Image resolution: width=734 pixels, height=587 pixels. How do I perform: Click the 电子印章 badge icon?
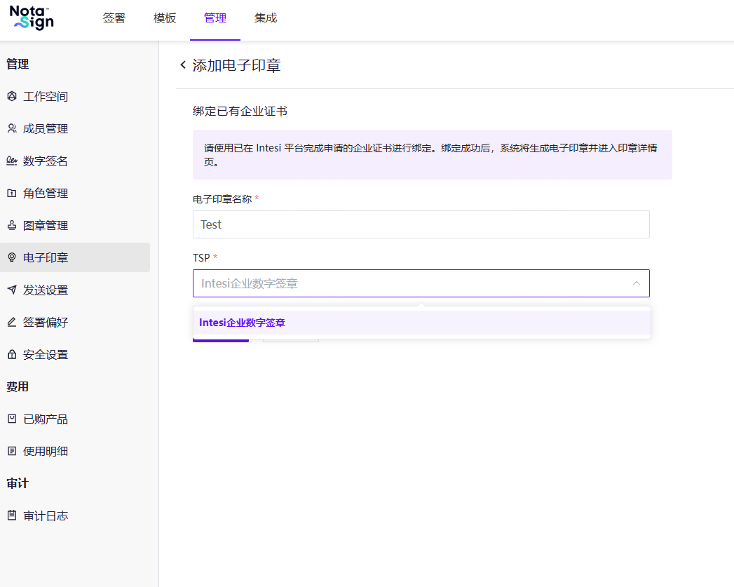pos(12,257)
